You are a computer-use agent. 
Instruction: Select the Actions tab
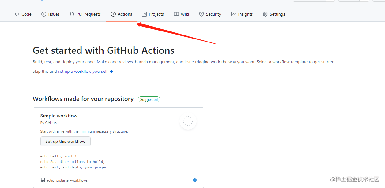click(x=122, y=14)
